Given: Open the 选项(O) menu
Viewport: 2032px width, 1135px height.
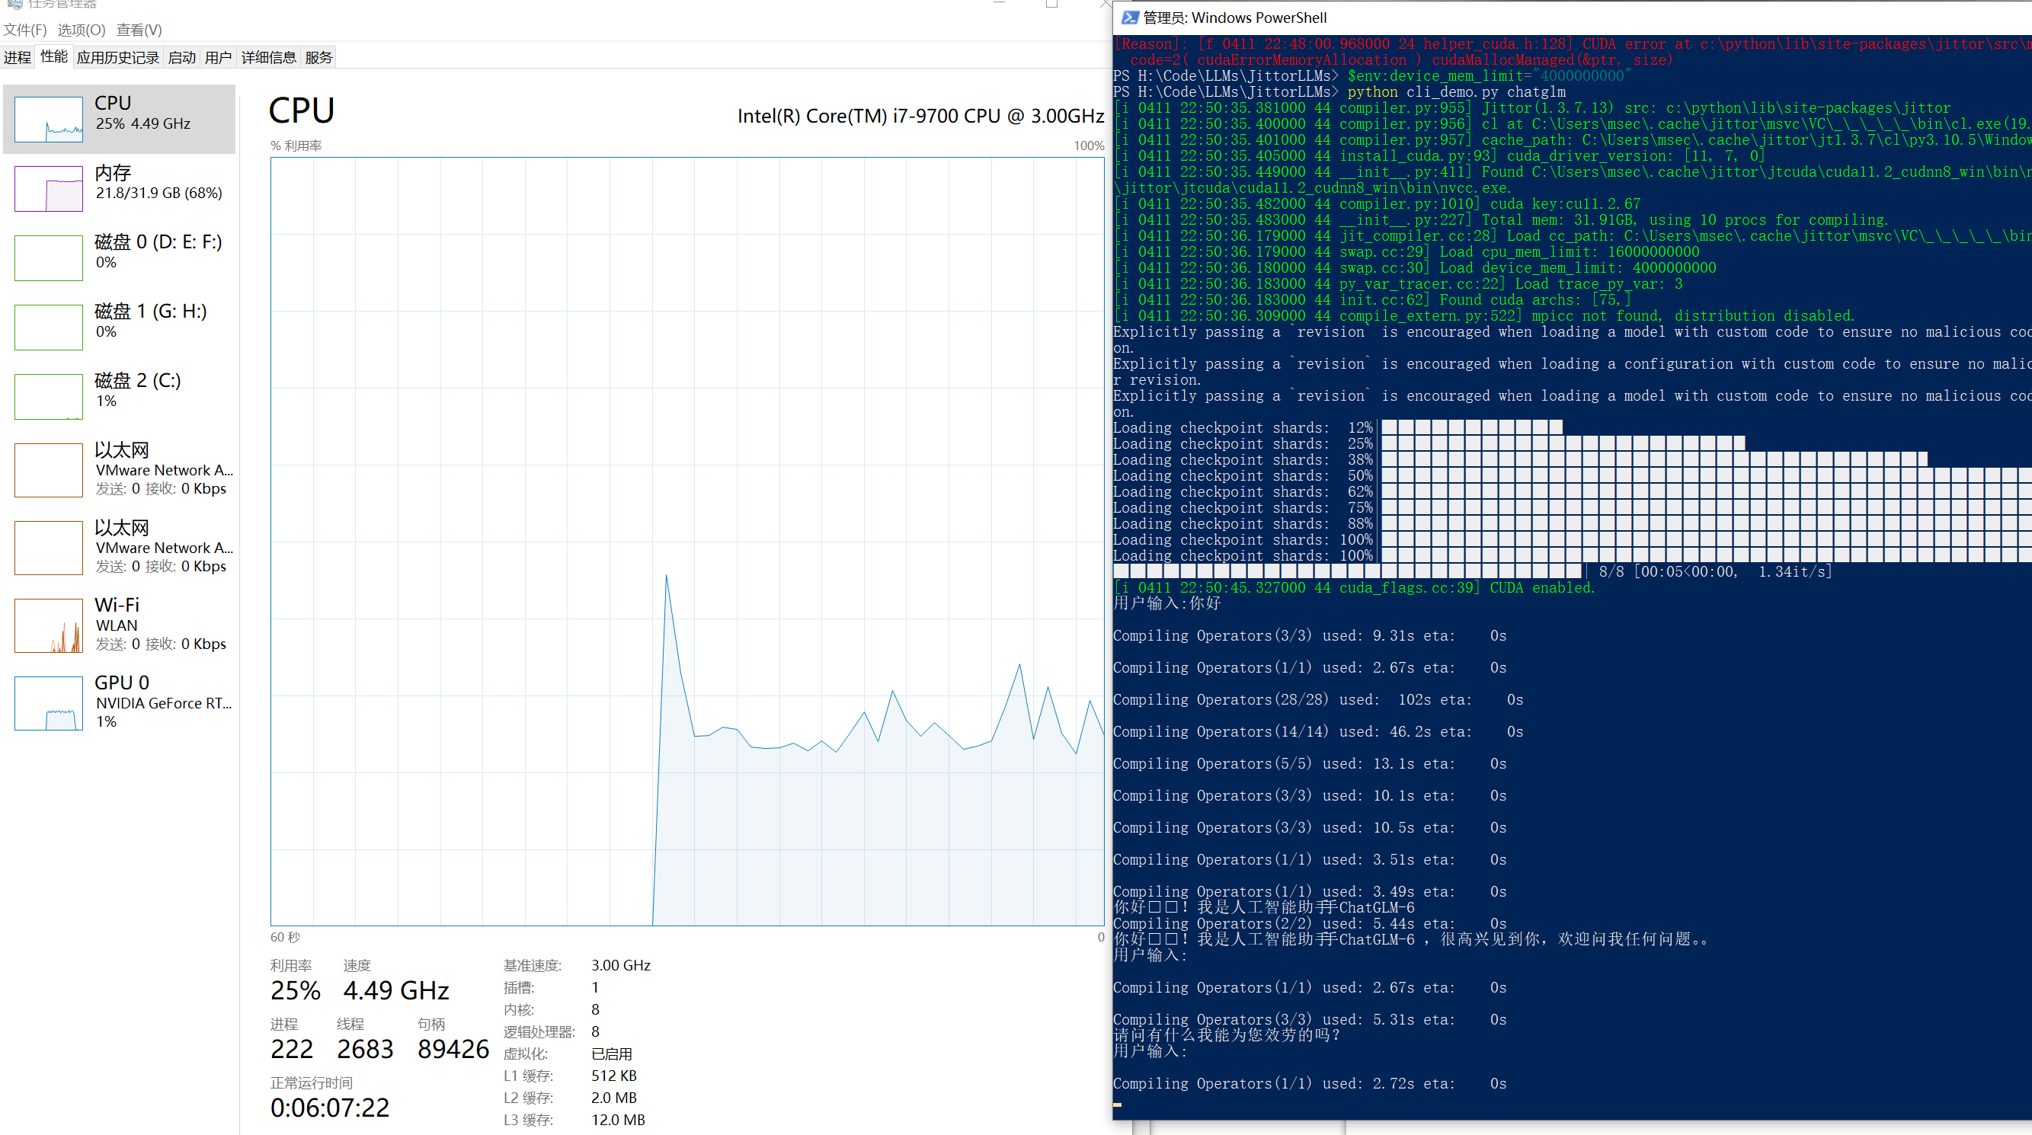Looking at the screenshot, I should pos(82,30).
